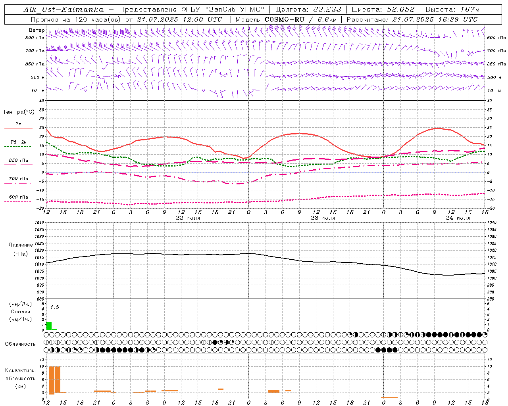This screenshot has width=508, height=406.
Task: Click the Давление pressure panel label
Action: click(21, 245)
